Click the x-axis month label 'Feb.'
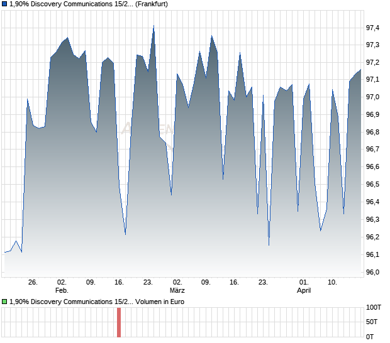This screenshot has width=390, height=343. (62, 290)
